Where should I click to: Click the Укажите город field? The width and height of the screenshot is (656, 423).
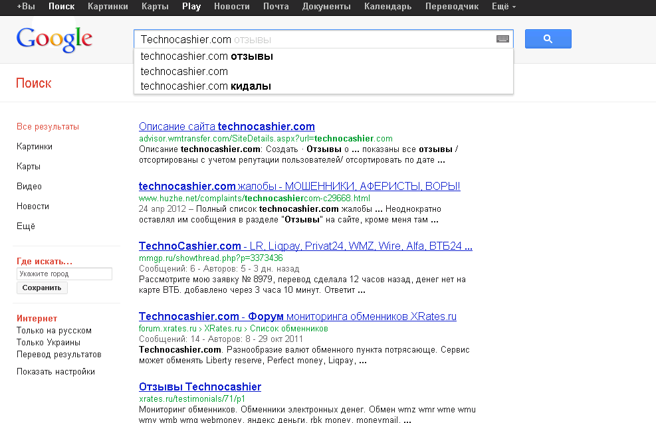pos(64,274)
